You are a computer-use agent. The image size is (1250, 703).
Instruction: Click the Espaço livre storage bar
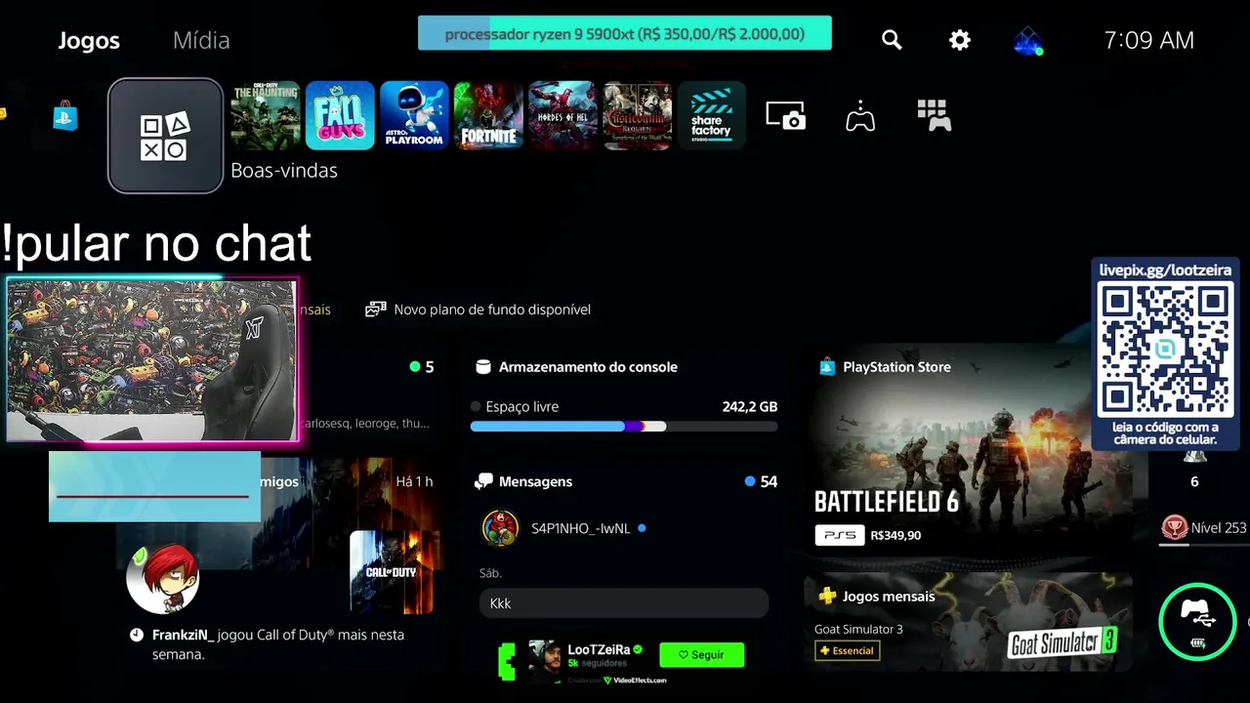pyautogui.click(x=624, y=426)
